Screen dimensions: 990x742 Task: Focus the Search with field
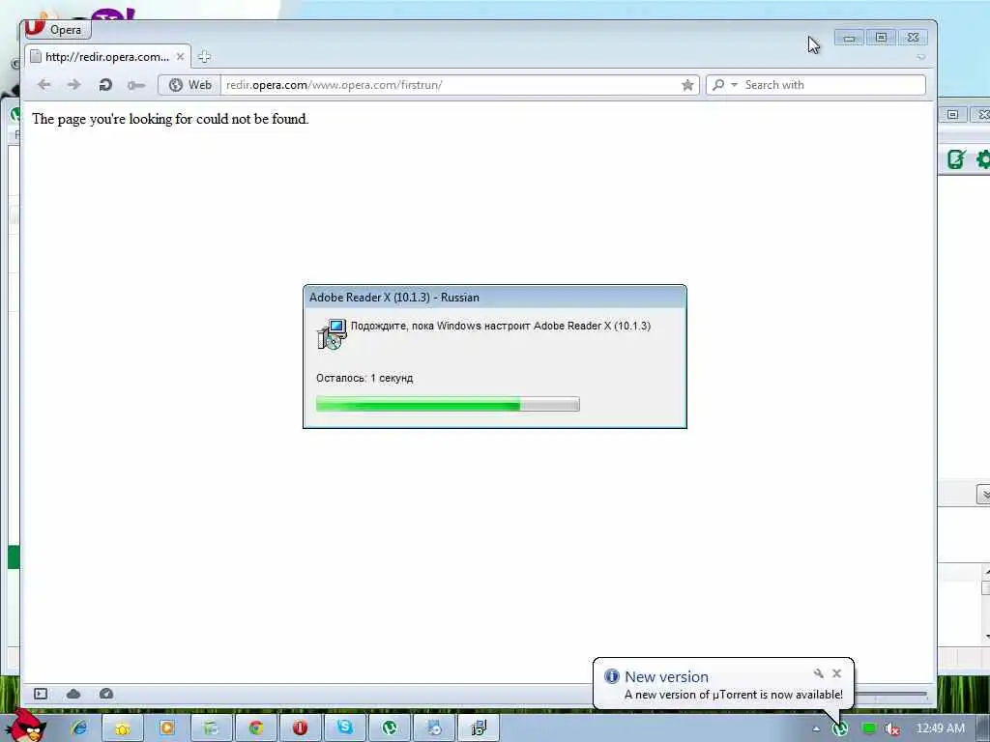click(x=832, y=85)
